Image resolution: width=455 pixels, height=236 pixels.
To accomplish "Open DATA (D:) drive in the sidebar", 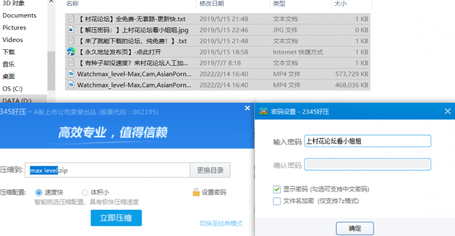I will coord(17,100).
